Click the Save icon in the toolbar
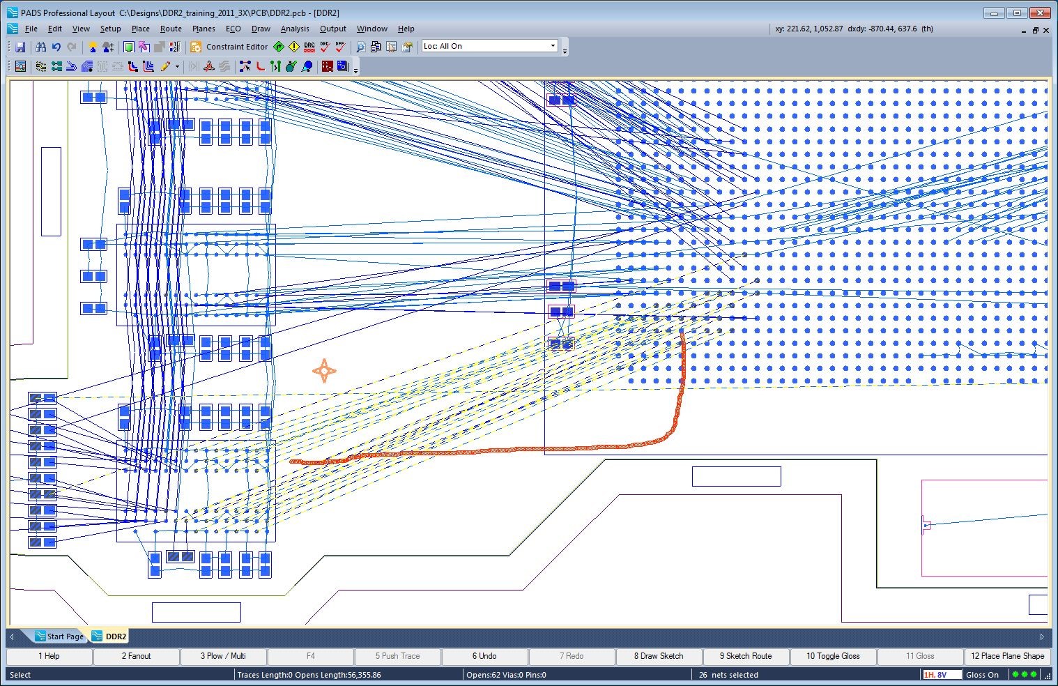Image resolution: width=1058 pixels, height=686 pixels. pos(20,47)
